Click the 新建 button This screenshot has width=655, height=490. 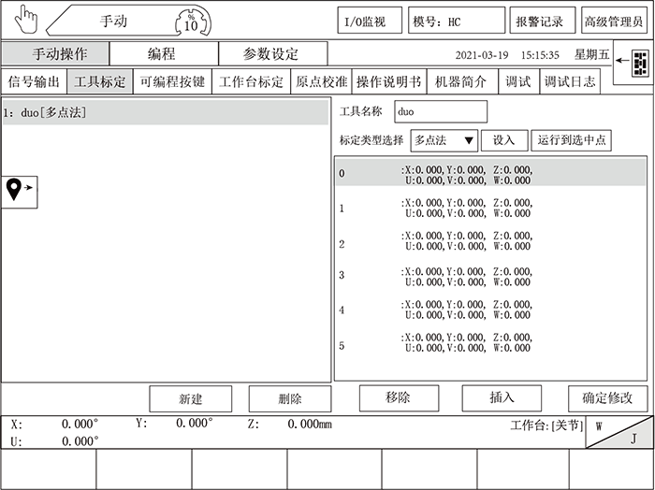(x=190, y=399)
